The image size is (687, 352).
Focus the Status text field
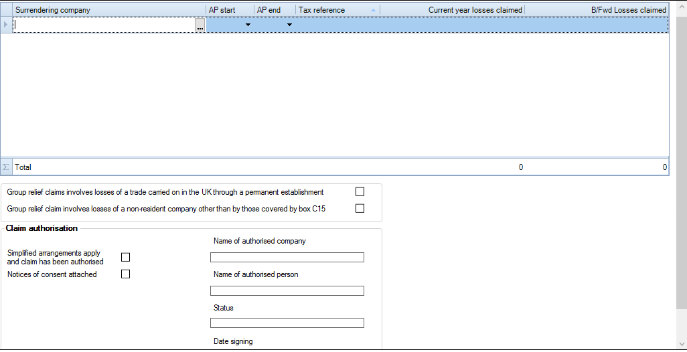[x=287, y=323]
